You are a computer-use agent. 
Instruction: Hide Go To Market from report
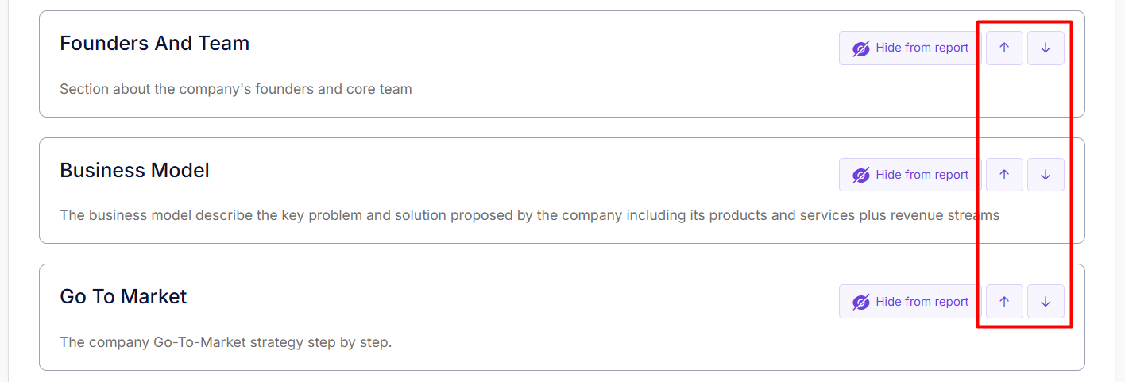(x=922, y=302)
